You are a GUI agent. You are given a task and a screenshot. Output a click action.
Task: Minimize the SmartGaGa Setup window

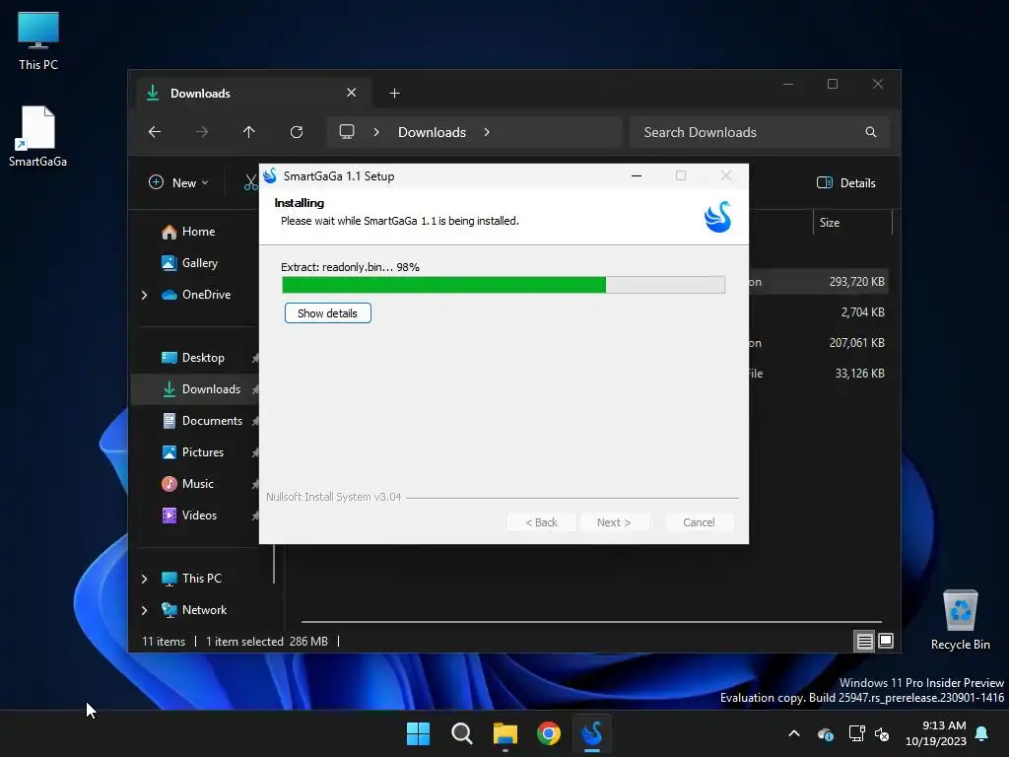(x=637, y=175)
